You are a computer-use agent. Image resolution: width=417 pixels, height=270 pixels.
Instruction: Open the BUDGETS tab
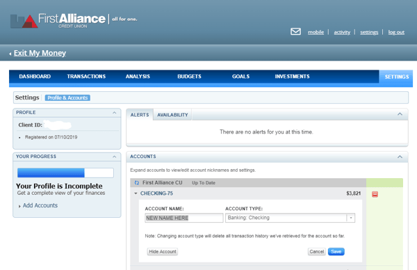coord(189,77)
